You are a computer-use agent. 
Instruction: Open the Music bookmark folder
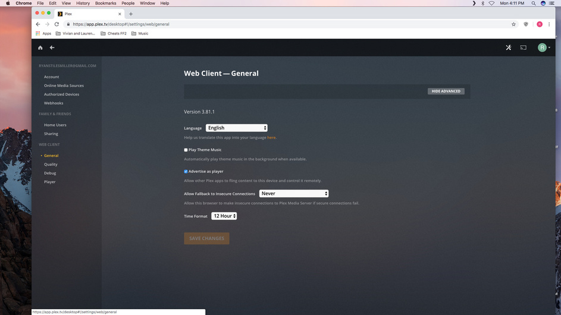click(x=140, y=33)
